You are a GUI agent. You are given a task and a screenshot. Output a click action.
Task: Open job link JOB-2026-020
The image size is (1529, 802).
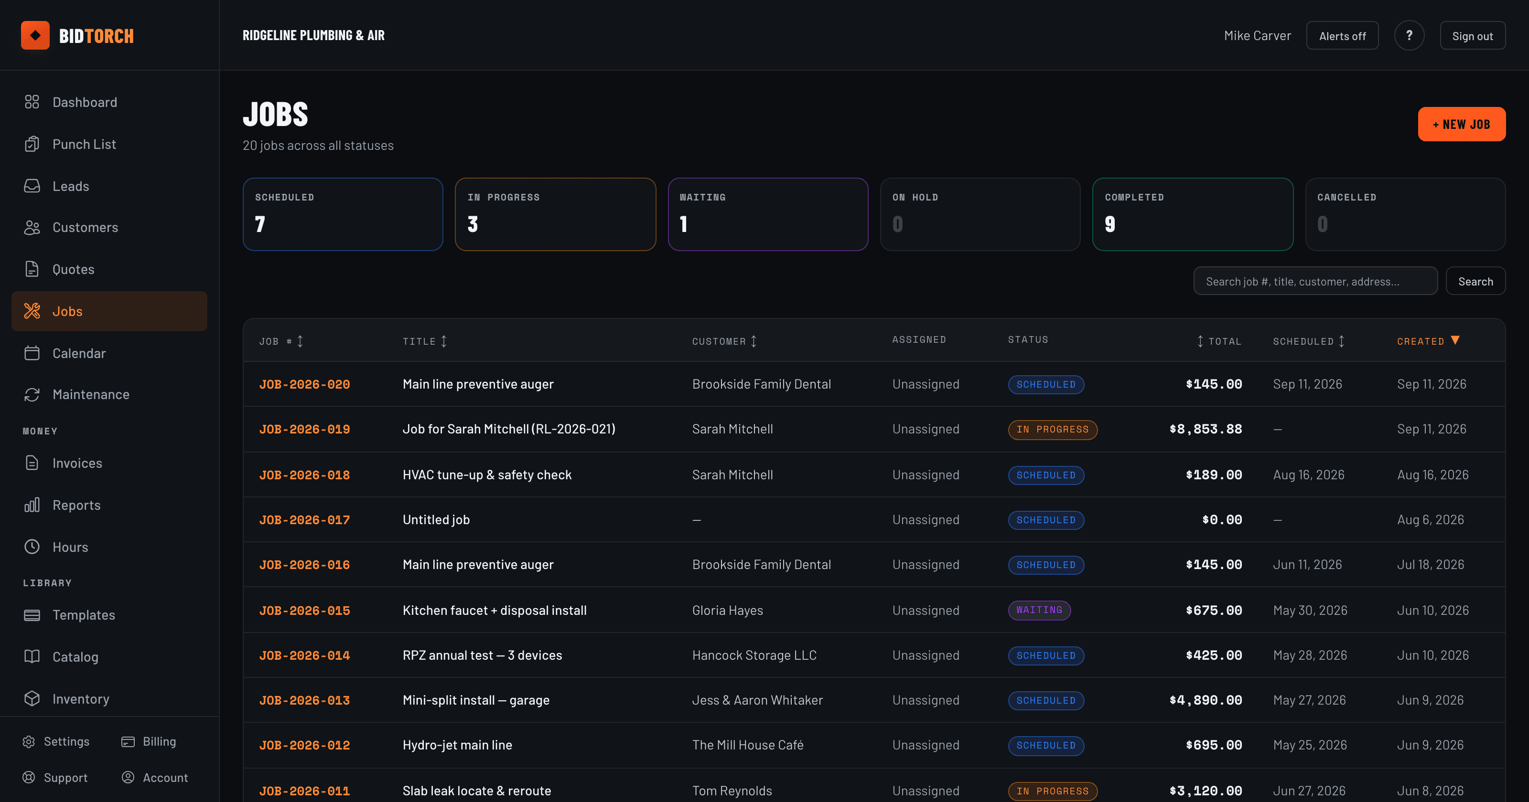(x=304, y=384)
